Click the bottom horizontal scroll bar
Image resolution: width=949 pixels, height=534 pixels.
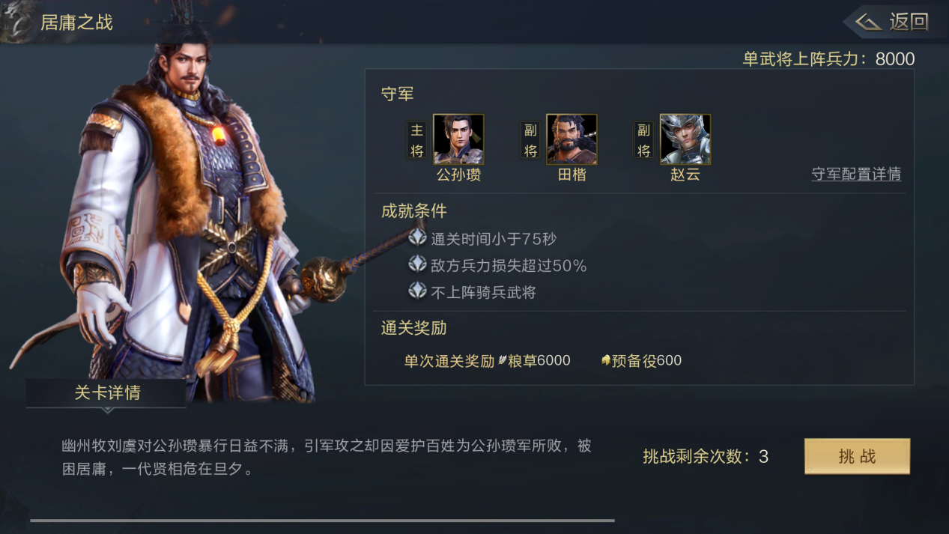pos(322,520)
